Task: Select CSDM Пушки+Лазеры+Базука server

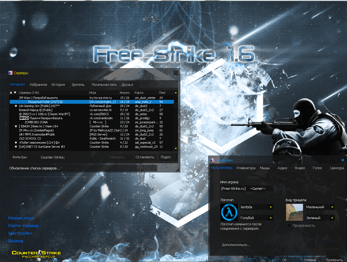Action: 92,118
